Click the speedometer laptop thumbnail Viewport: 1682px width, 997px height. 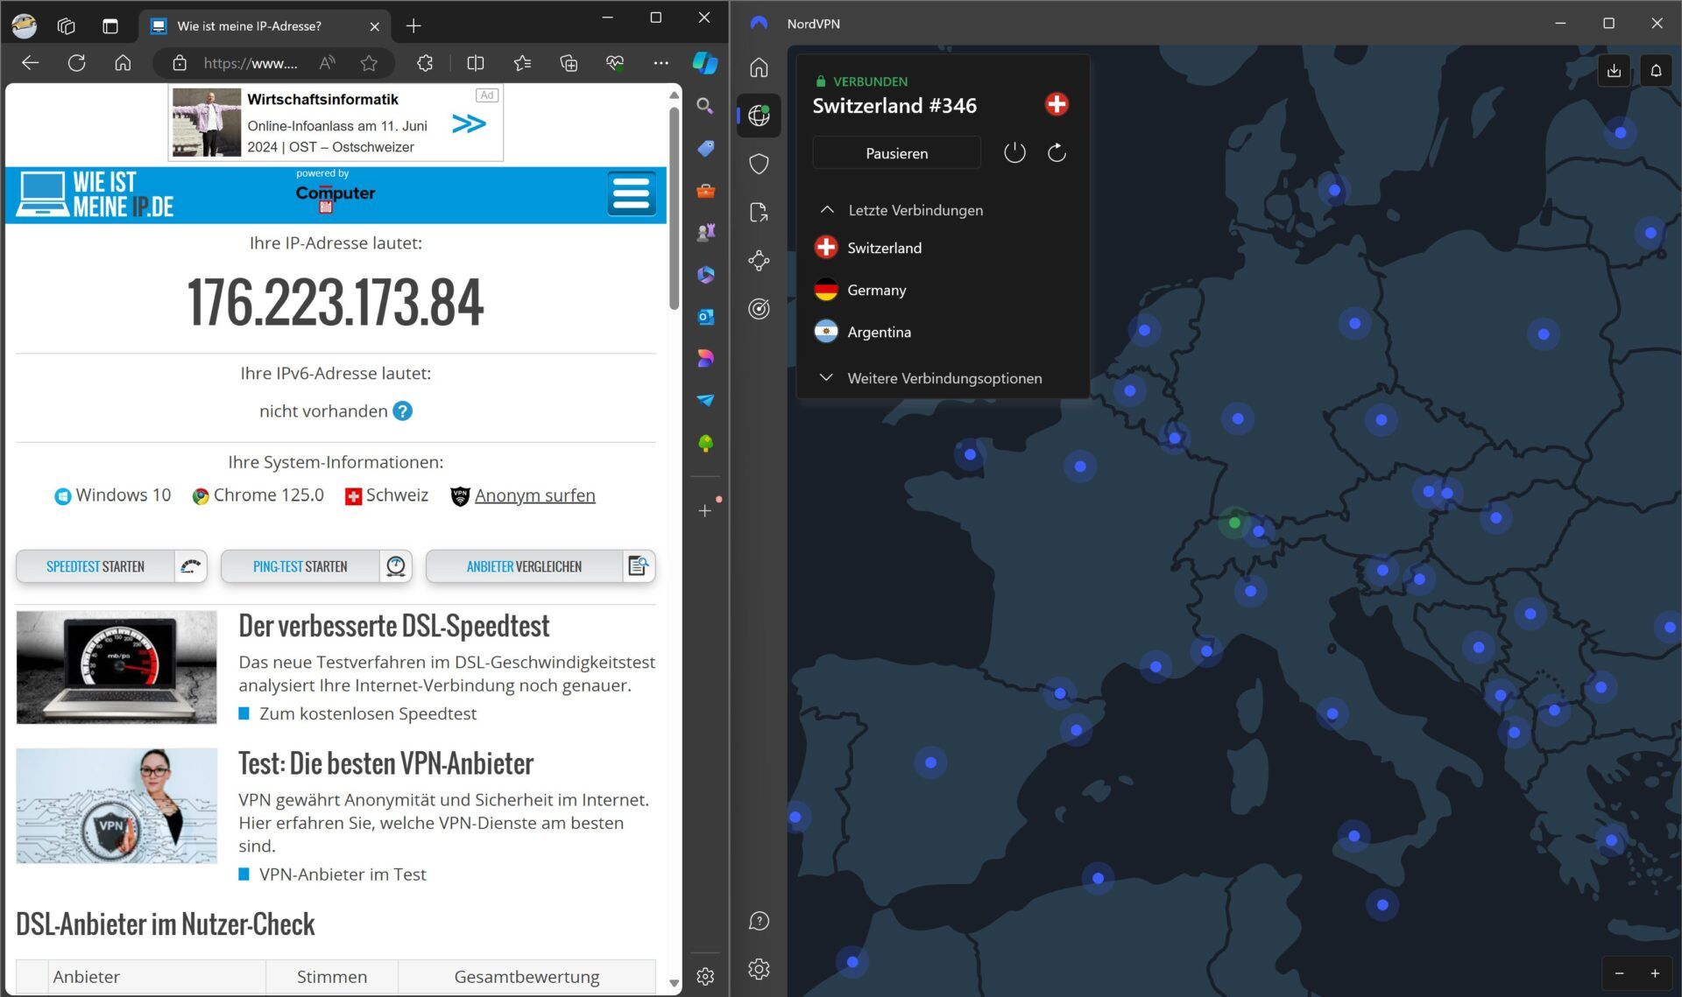(x=117, y=667)
